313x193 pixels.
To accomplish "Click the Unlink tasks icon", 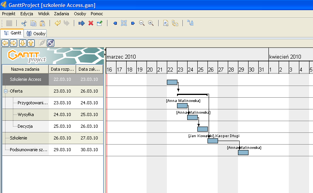I will [x=50, y=43].
